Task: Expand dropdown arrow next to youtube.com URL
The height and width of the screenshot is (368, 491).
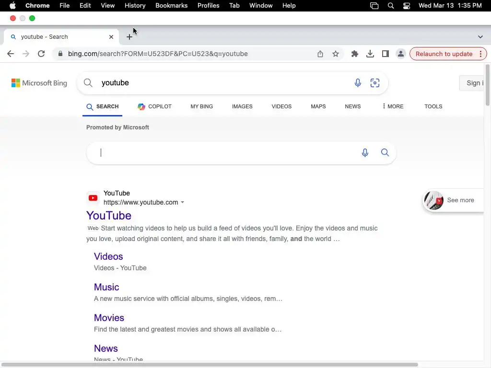Action: (183, 203)
